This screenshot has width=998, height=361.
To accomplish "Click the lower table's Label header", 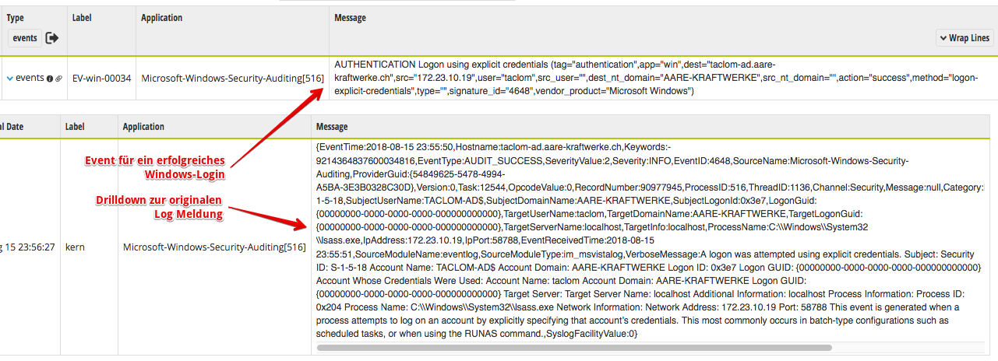I will tap(76, 126).
